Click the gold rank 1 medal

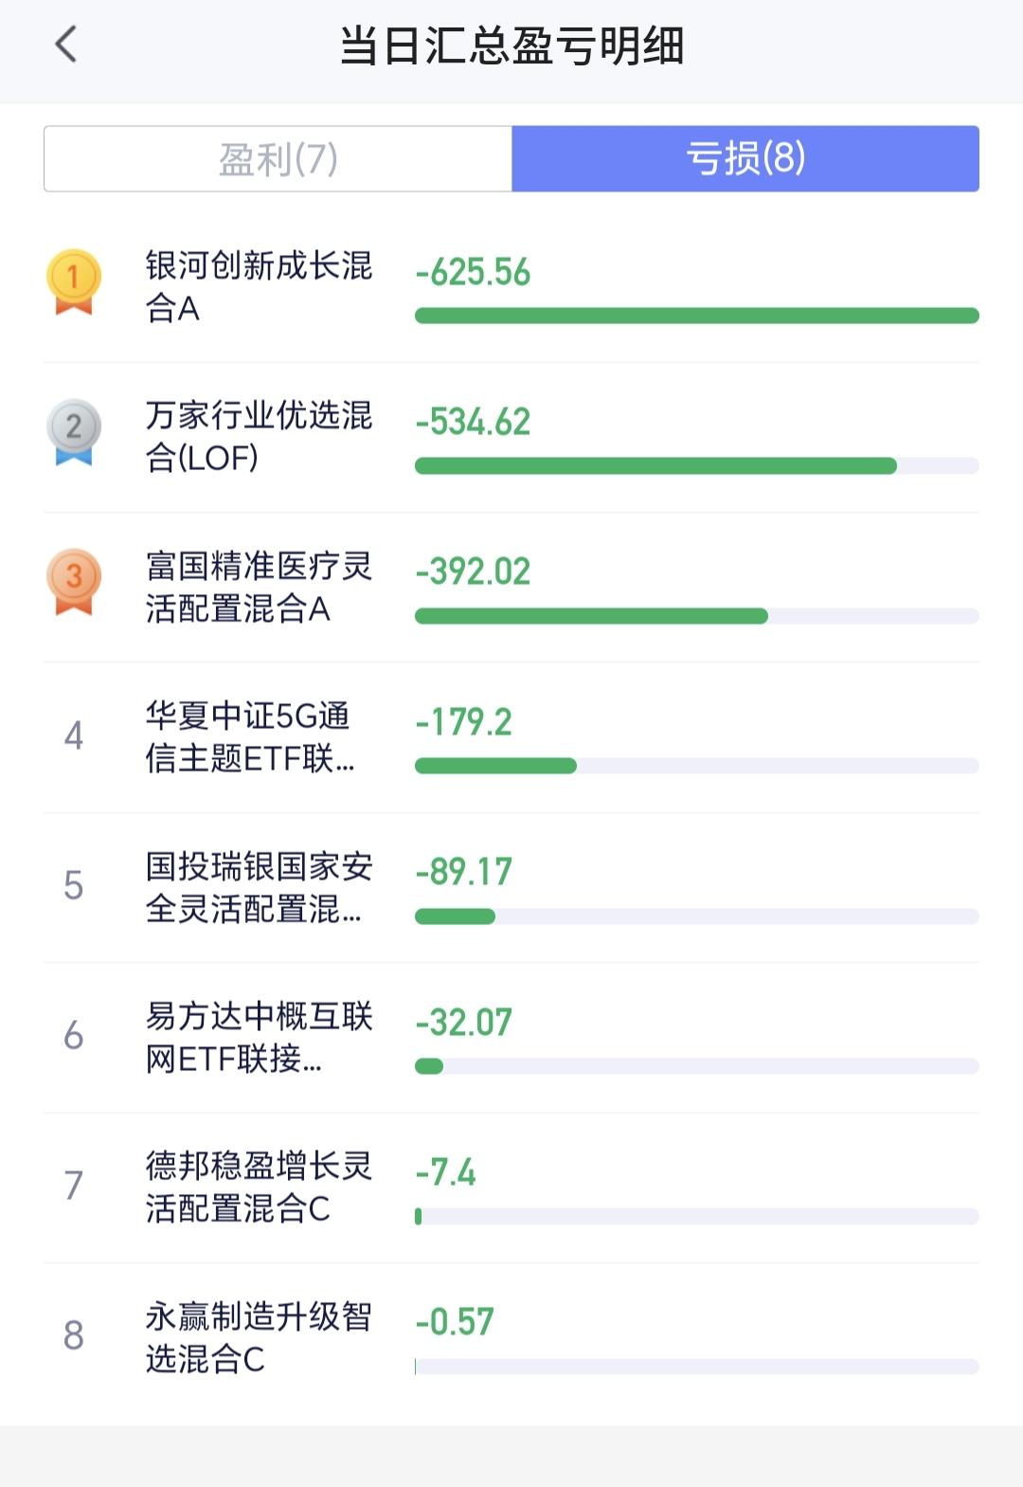click(x=74, y=281)
